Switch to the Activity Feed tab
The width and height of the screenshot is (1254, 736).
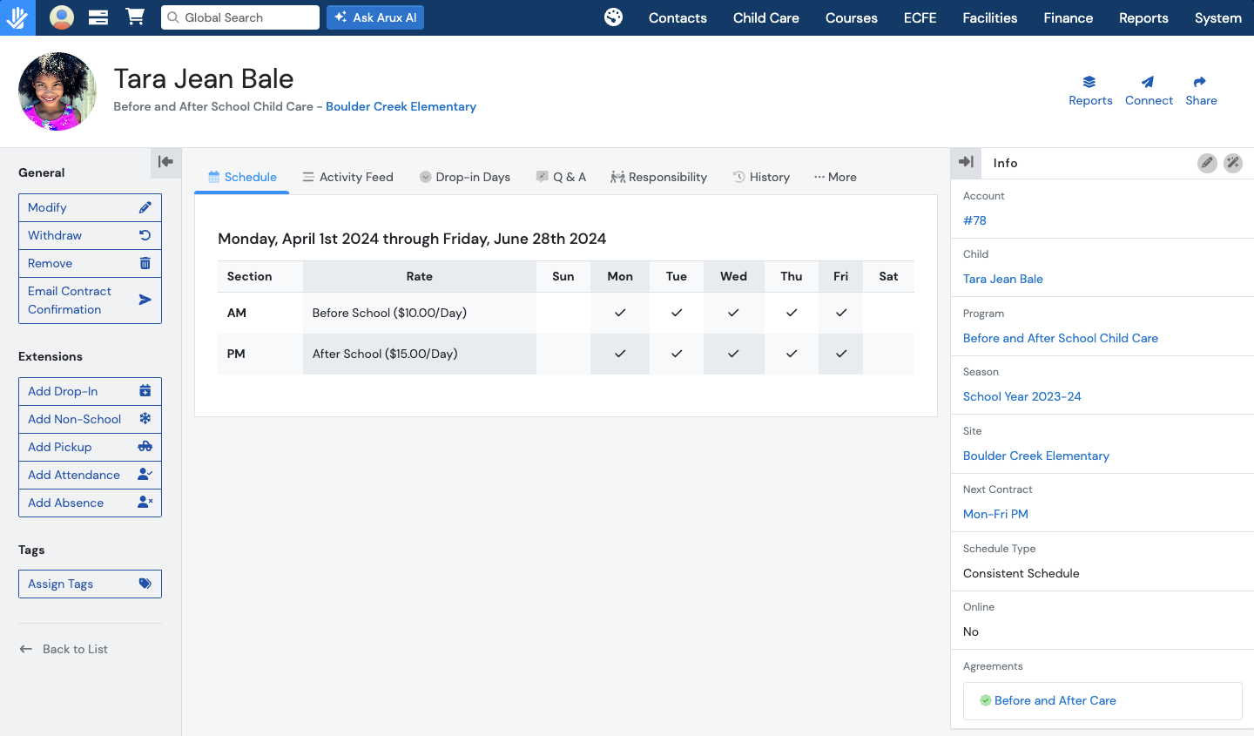coord(347,177)
